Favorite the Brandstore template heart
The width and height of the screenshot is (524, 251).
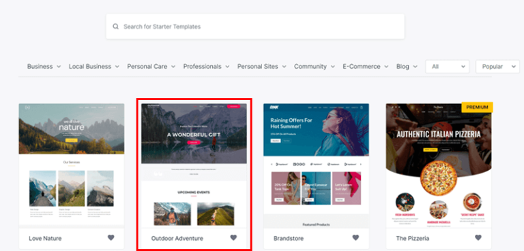(356, 237)
